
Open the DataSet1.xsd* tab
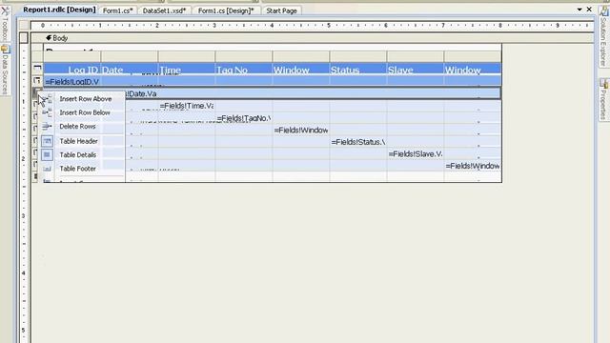coord(164,10)
